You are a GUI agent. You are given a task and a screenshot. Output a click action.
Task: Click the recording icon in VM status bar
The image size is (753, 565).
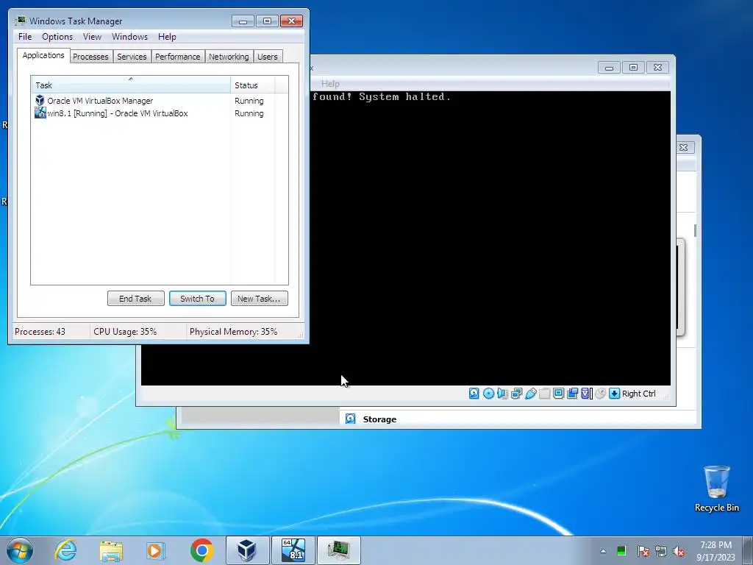(x=572, y=394)
